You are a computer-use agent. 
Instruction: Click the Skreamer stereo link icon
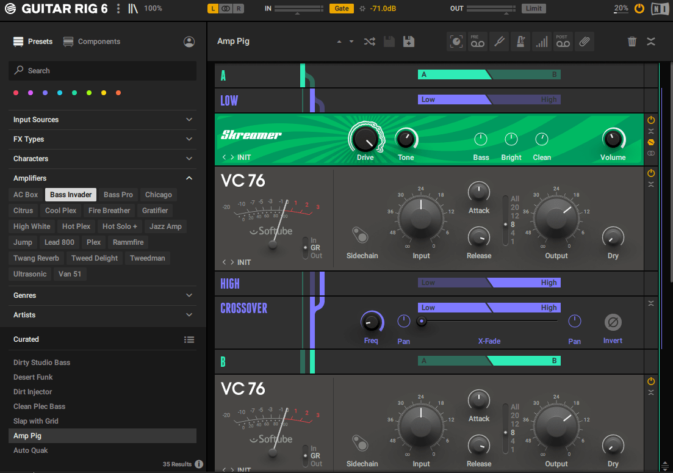coord(651,153)
